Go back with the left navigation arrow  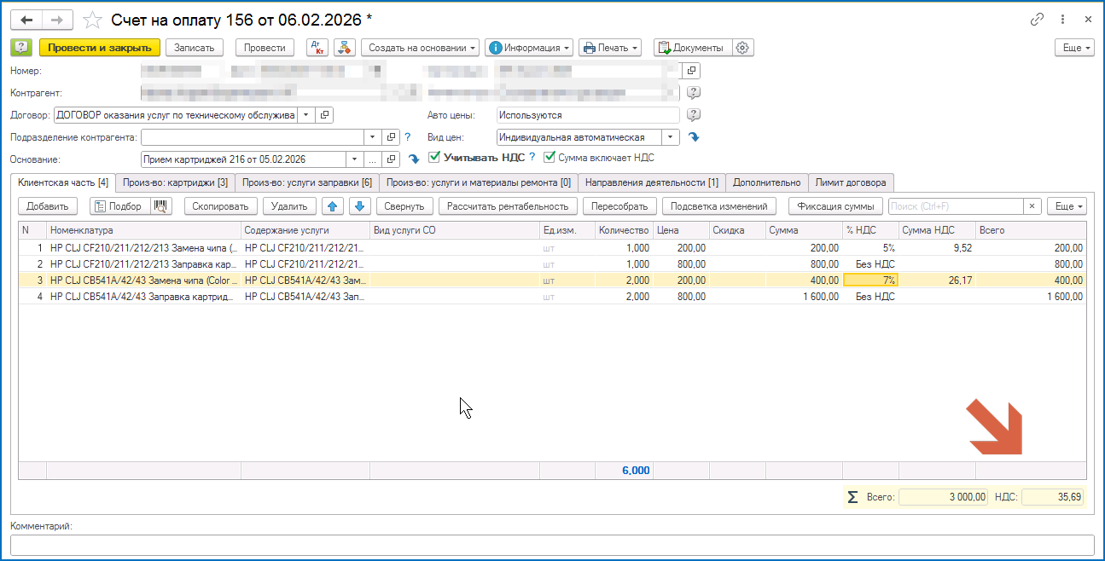point(26,20)
